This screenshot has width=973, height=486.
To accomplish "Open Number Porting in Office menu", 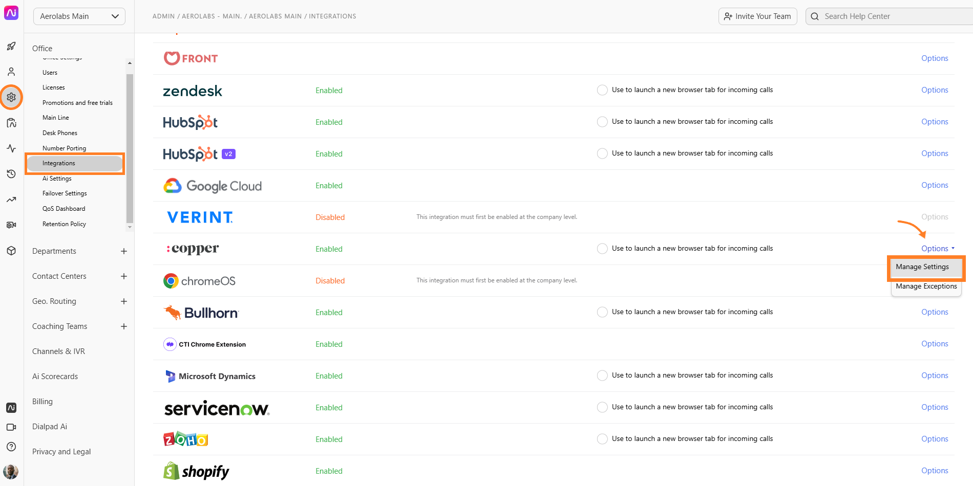I will [x=64, y=148].
